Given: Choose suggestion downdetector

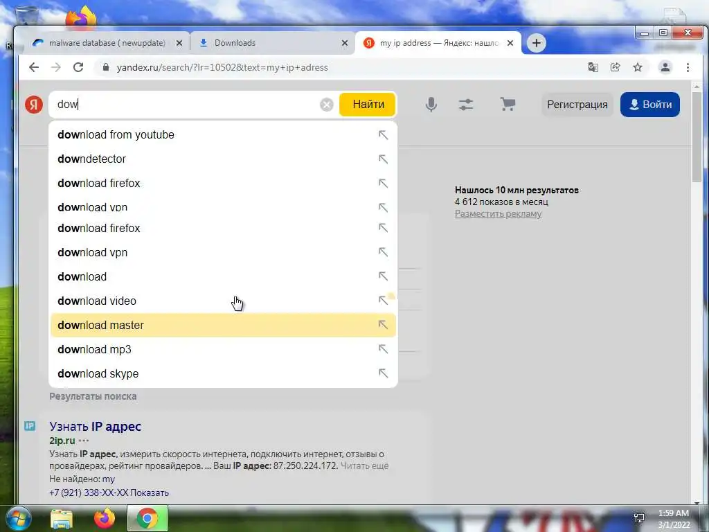Looking at the screenshot, I should [223, 159].
